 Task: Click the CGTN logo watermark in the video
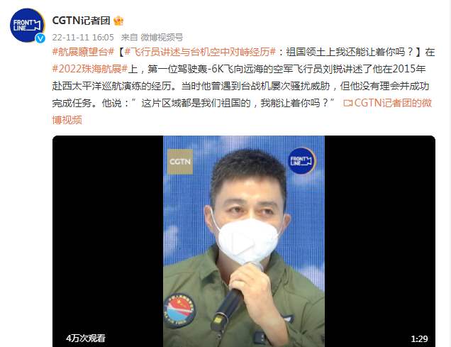click(180, 162)
